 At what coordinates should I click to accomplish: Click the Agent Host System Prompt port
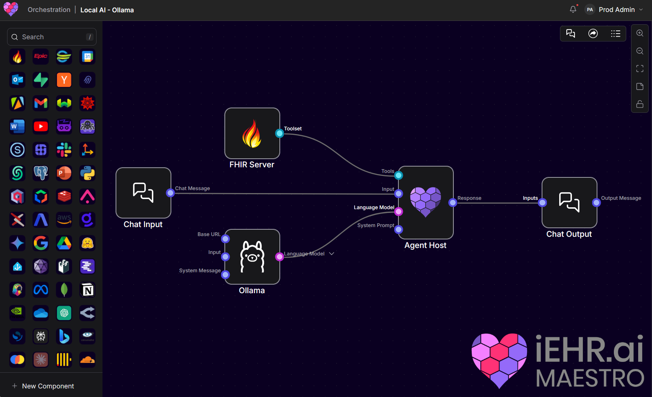click(x=399, y=229)
